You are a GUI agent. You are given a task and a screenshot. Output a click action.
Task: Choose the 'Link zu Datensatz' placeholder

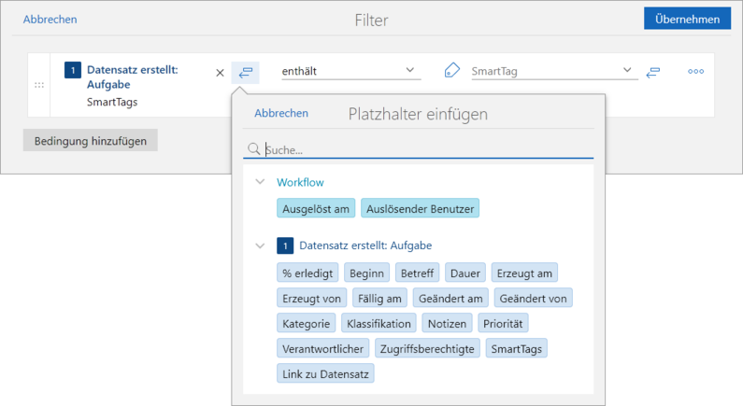(x=325, y=373)
